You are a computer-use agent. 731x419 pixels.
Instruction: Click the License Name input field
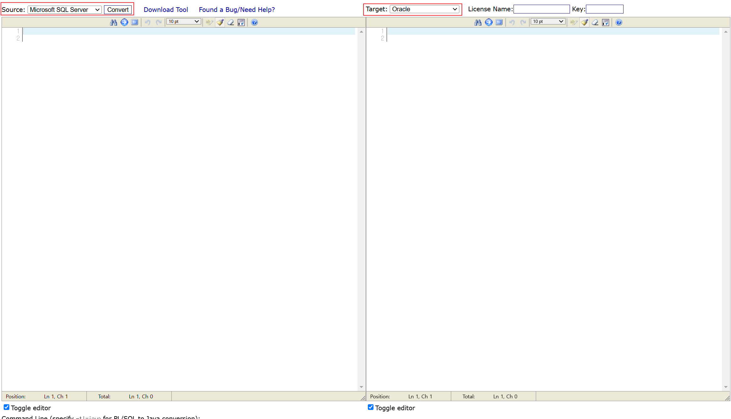click(541, 9)
